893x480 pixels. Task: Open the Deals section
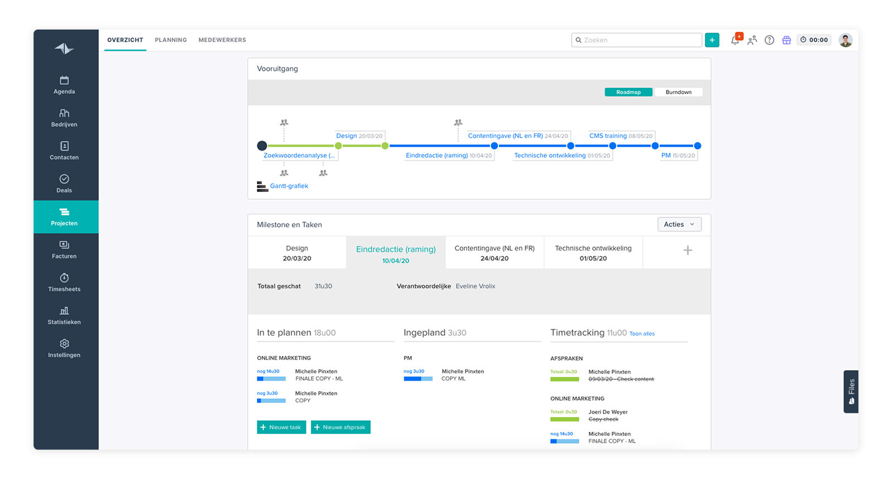pos(64,184)
